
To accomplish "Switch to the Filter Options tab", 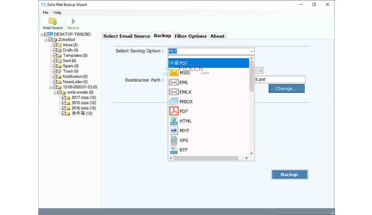I will click(190, 36).
